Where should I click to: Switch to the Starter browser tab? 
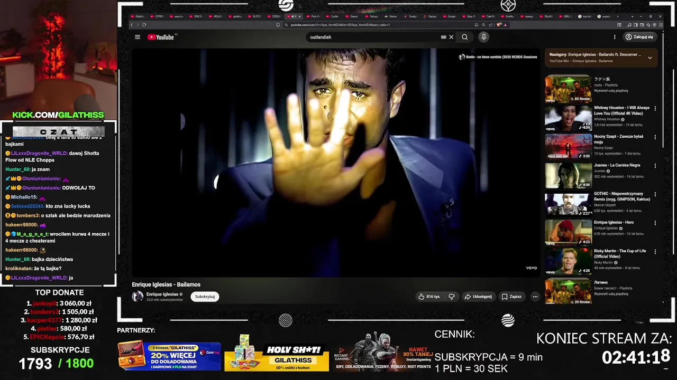[x=392, y=16]
